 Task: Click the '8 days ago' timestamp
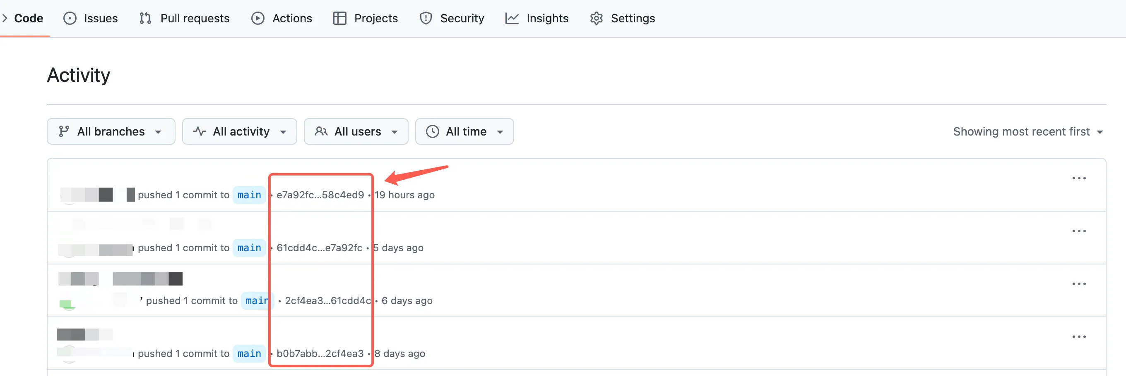399,353
